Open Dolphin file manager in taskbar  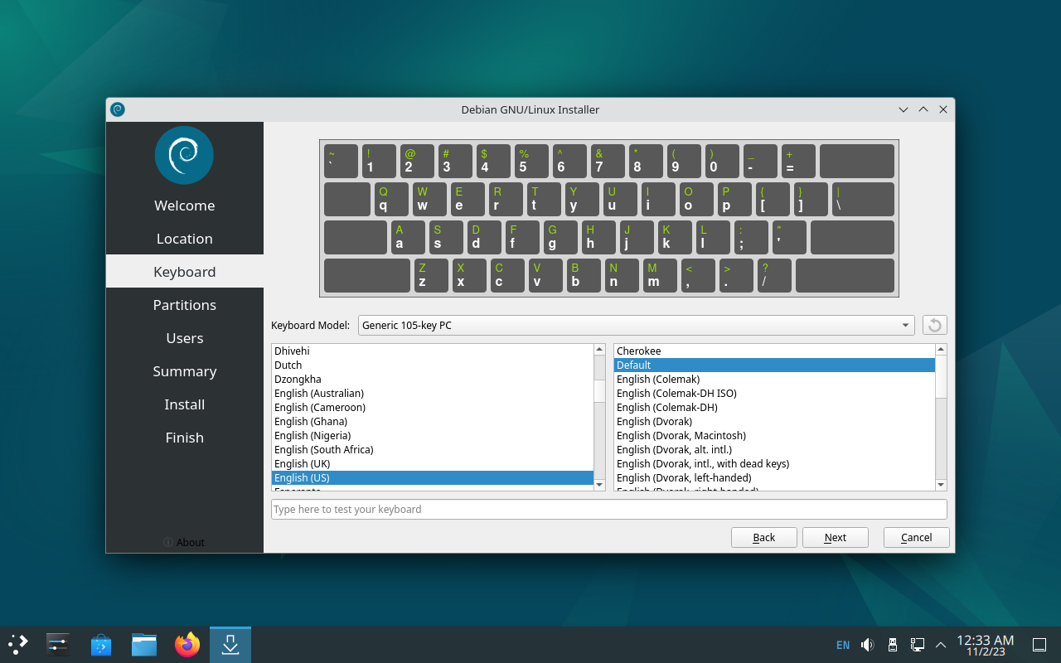coord(144,644)
